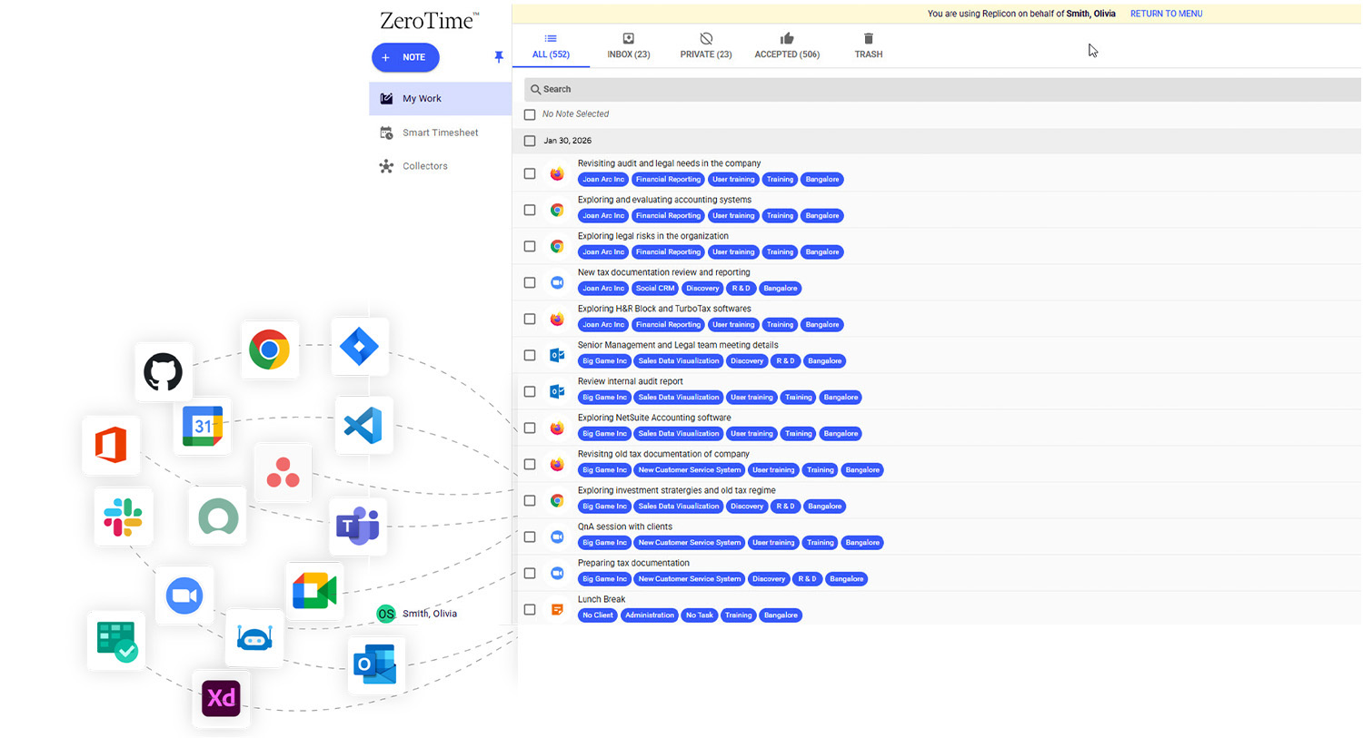Click the Google Calendar integration icon
This screenshot has width=1363, height=738.
[x=202, y=426]
